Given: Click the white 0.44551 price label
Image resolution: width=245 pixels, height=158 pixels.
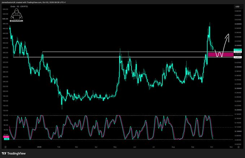Looking at the screenshot, I should pos(238,57).
